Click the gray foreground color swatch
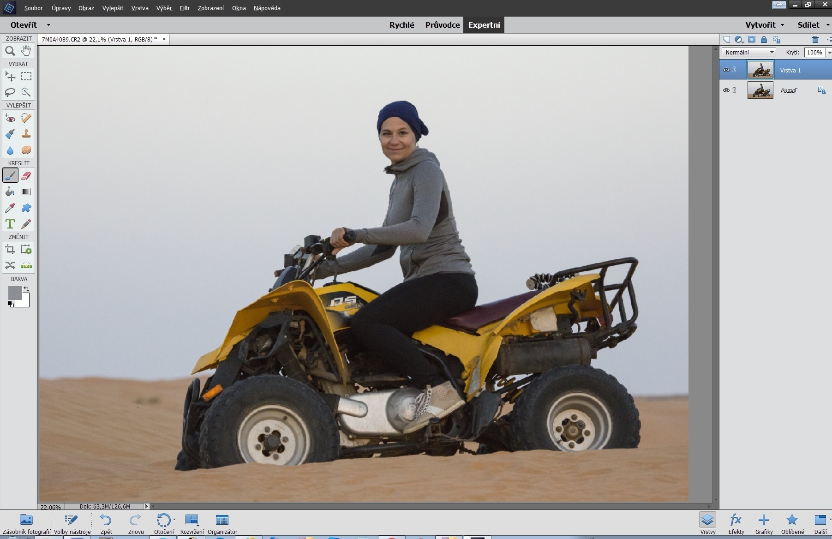The width and height of the screenshot is (832, 539). pyautogui.click(x=14, y=293)
